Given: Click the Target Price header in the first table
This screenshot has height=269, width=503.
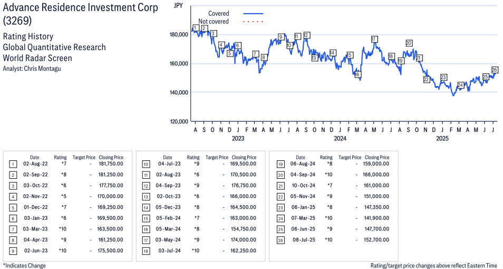Looking at the screenshot, I should 84,157.
